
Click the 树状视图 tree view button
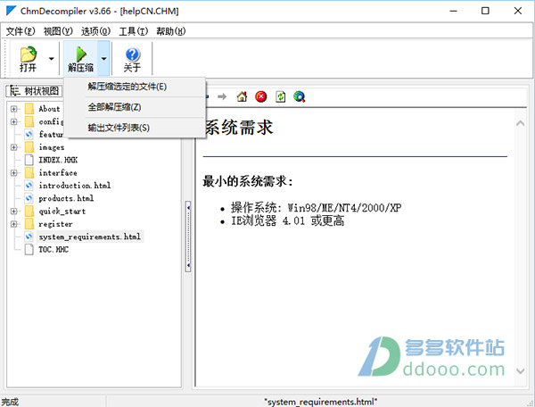[x=34, y=91]
